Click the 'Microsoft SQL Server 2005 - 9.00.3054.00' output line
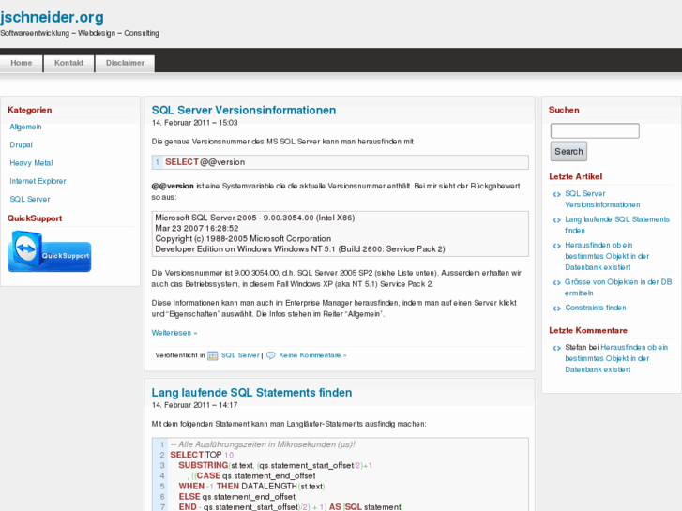Viewport: 682px width, 511px height. coord(255,218)
